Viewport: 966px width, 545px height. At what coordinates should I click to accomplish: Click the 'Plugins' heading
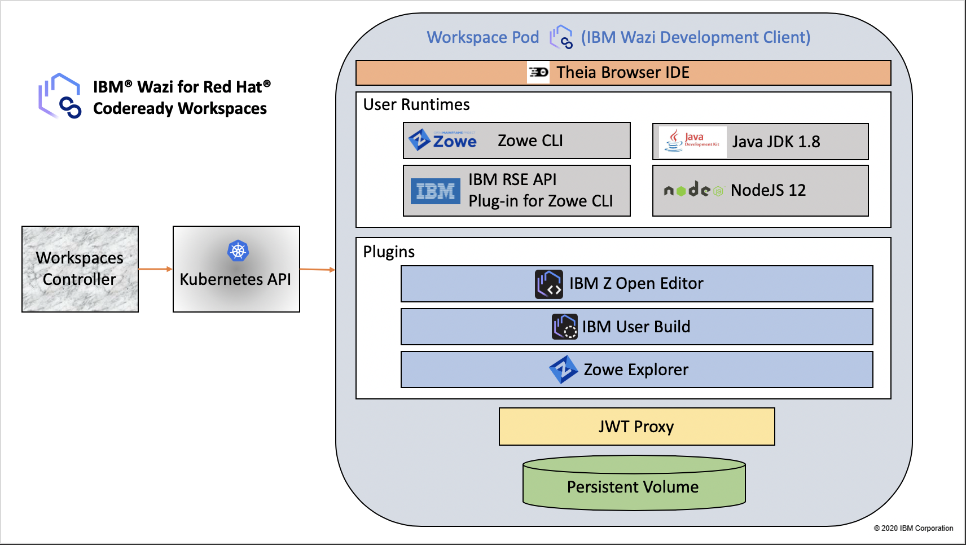[x=389, y=252]
